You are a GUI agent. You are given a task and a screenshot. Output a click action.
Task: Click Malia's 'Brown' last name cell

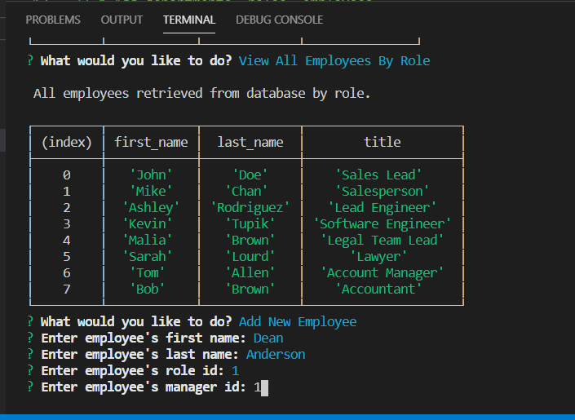click(x=250, y=241)
